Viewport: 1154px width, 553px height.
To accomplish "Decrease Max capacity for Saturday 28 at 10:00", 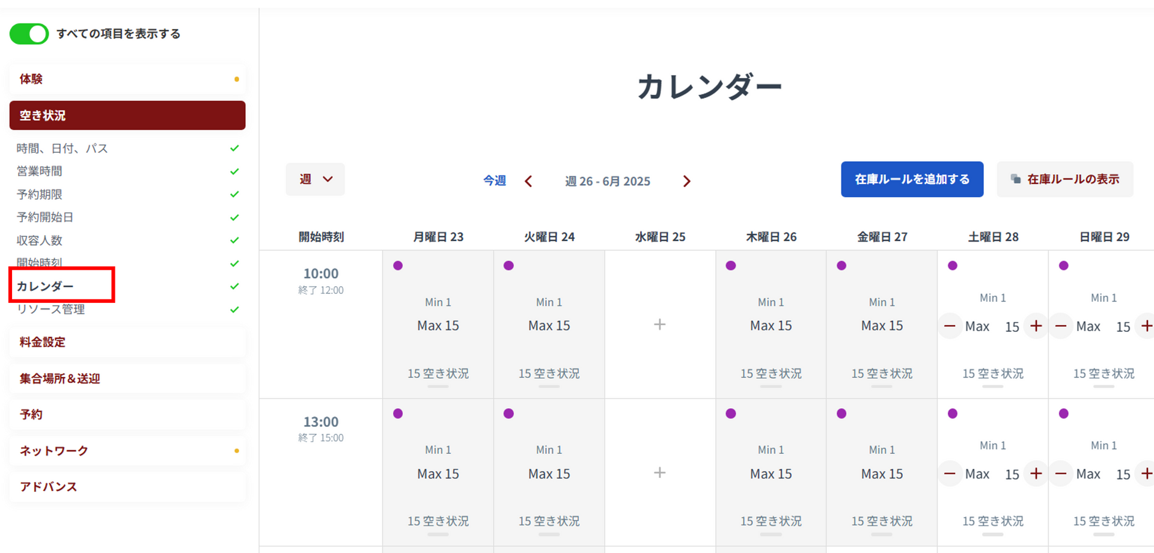I will (x=950, y=326).
